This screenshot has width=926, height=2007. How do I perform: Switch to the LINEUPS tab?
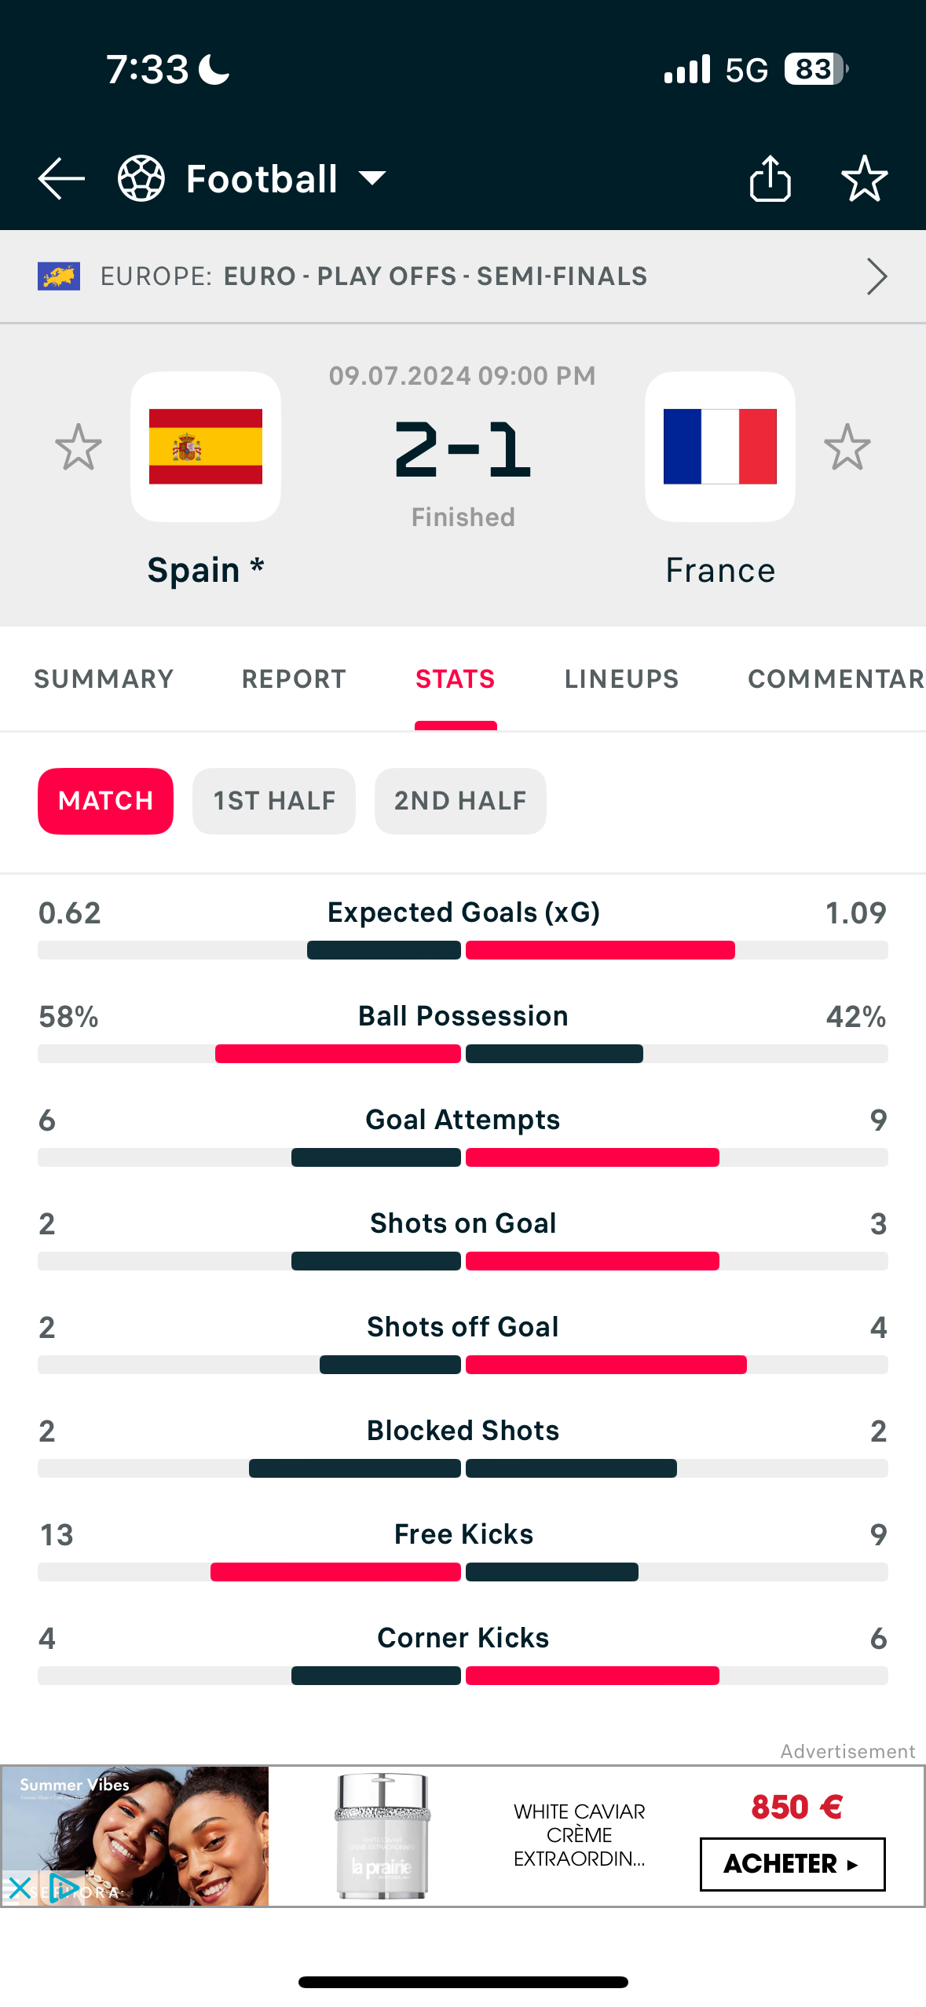click(x=621, y=679)
